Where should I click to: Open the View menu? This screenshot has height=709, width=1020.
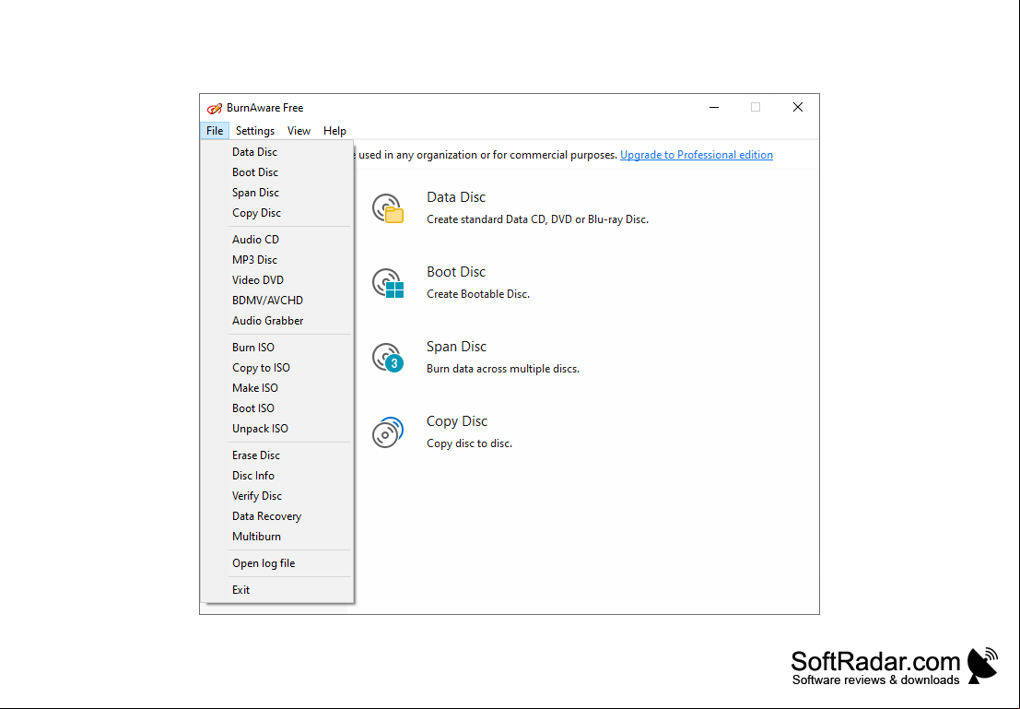point(299,131)
